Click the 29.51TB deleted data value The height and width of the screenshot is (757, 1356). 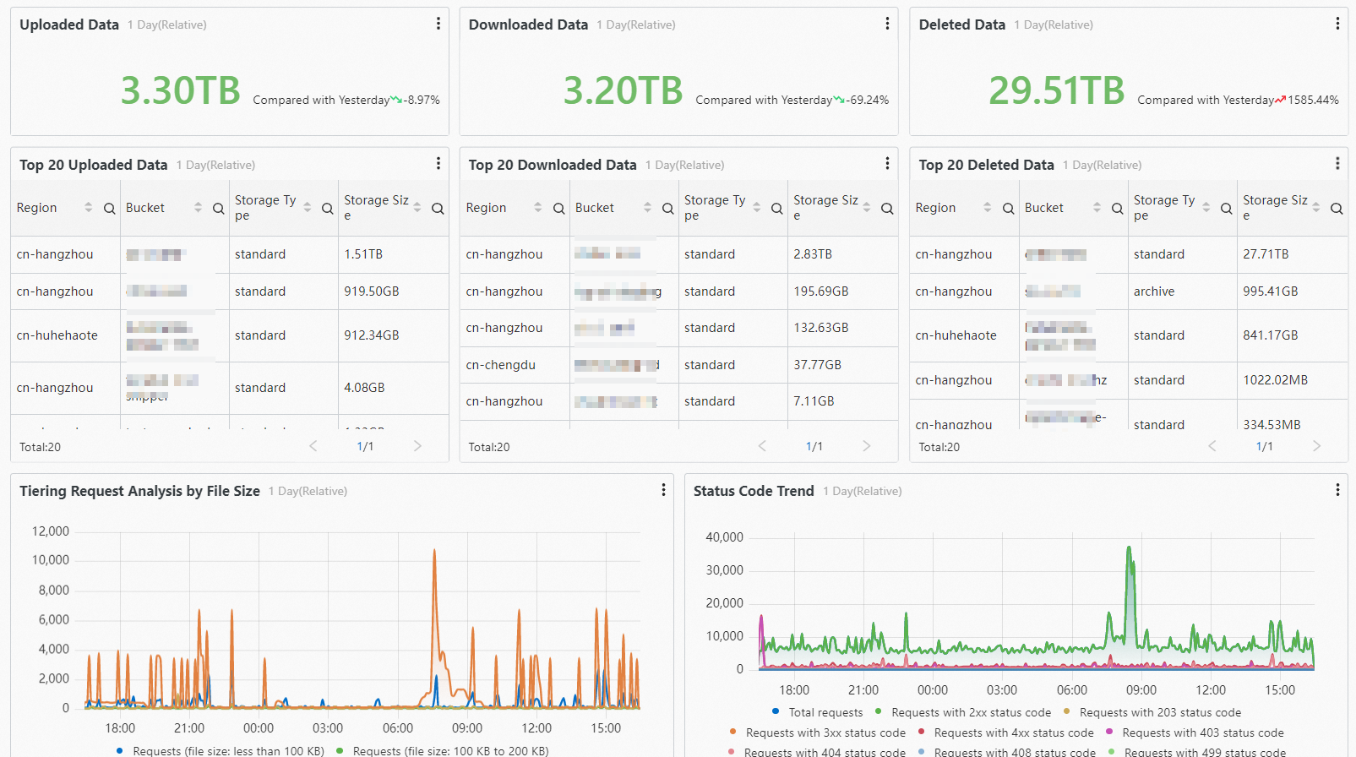(1057, 90)
